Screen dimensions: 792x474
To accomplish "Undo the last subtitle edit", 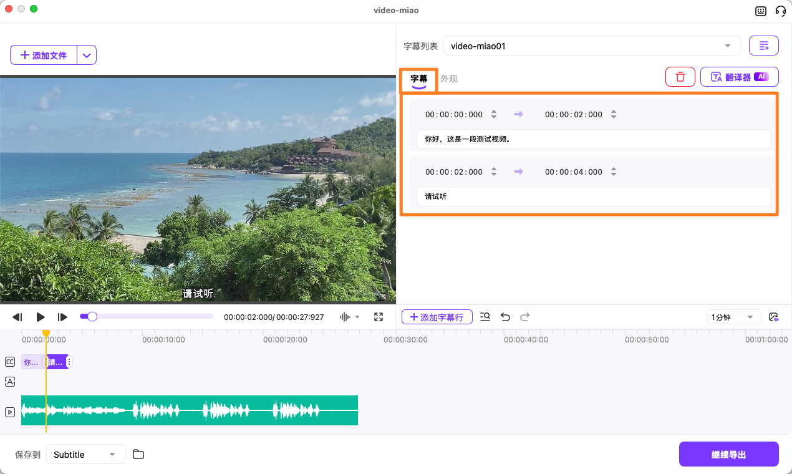I will coord(505,317).
